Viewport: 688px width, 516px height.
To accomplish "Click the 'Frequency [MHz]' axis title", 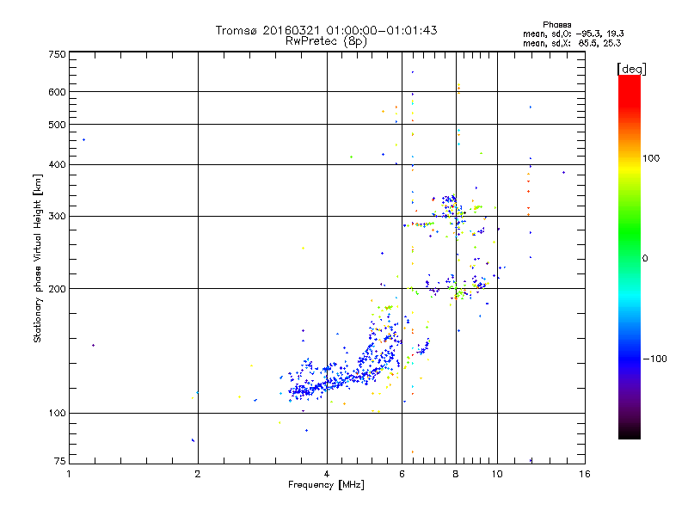I will (326, 485).
